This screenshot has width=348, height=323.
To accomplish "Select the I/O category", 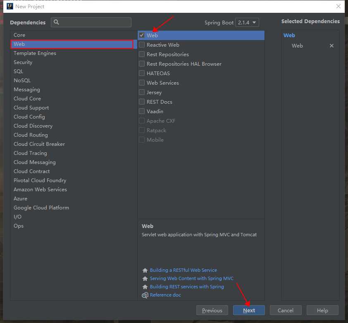I will (x=74, y=217).
